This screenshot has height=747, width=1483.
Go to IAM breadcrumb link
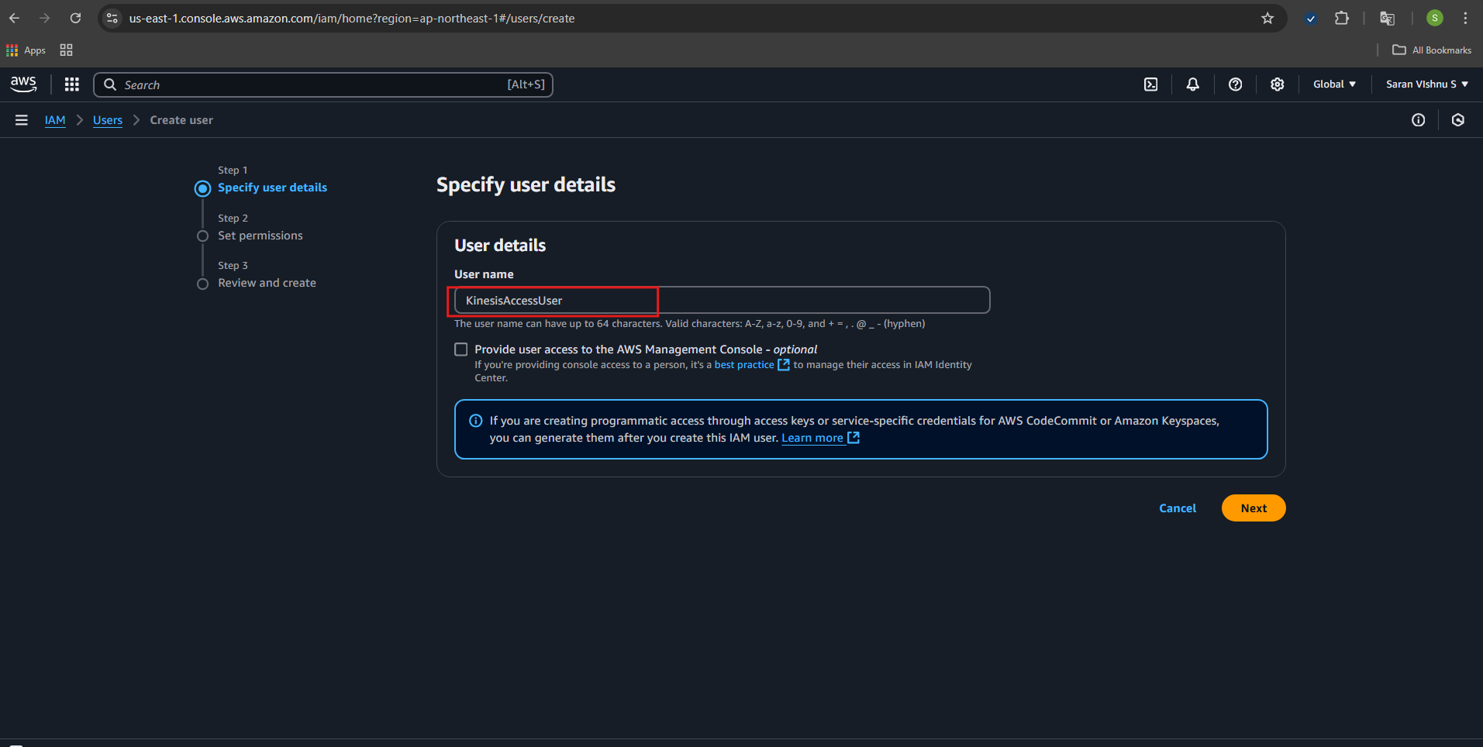coord(55,120)
